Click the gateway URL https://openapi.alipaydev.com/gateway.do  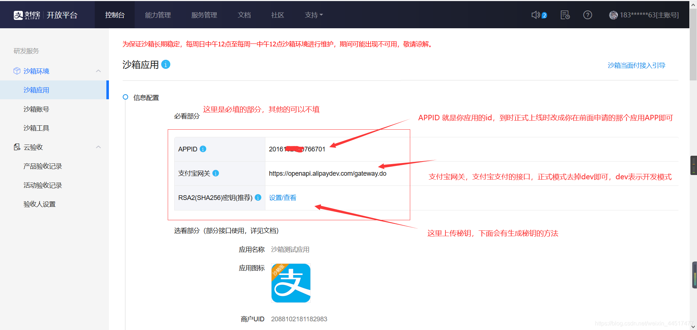327,173
